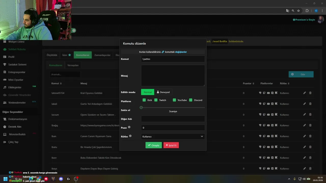Sort table by Komut column
The image size is (326, 183).
pyautogui.click(x=57, y=83)
